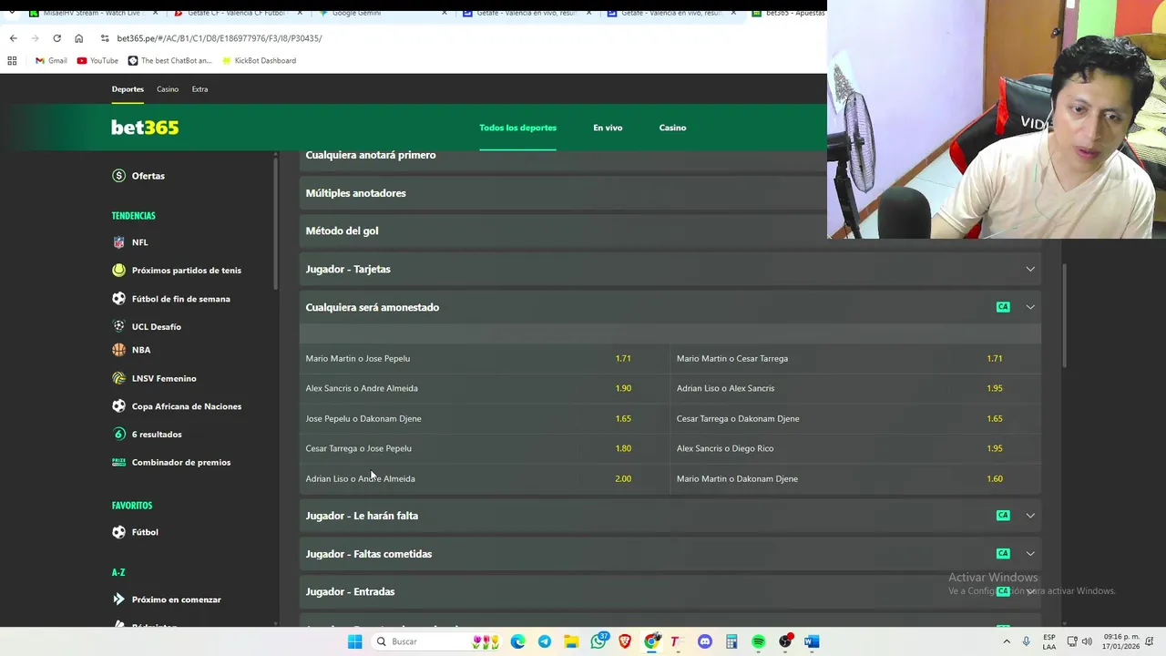Open the Chrome apps grid icon
This screenshot has width=1166, height=656.
(x=12, y=61)
